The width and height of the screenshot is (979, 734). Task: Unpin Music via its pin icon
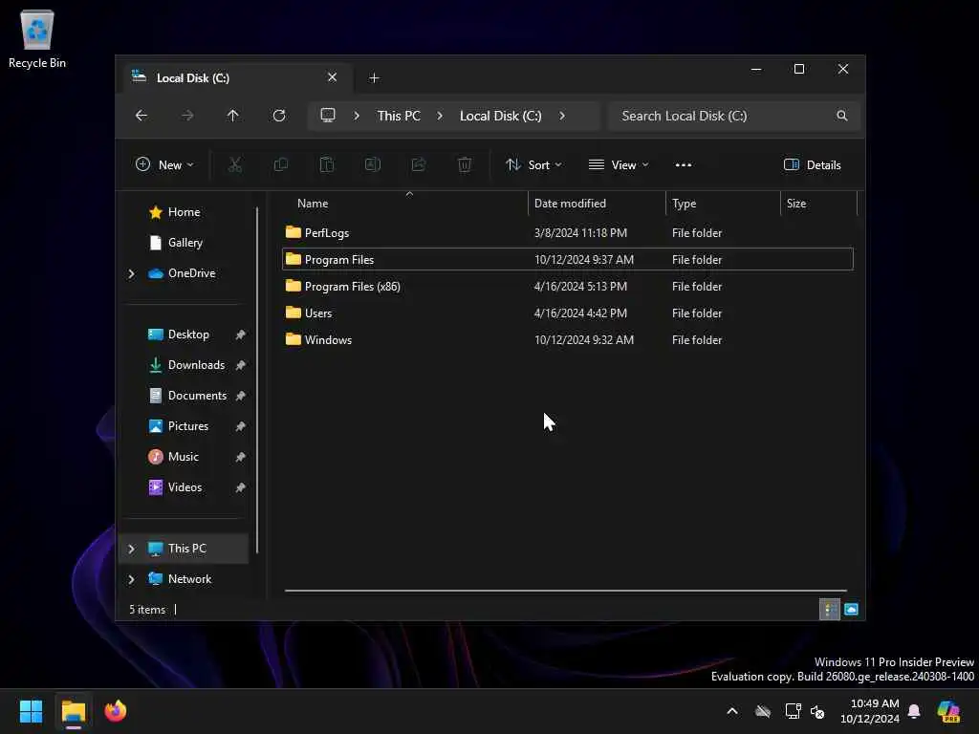coord(240,457)
